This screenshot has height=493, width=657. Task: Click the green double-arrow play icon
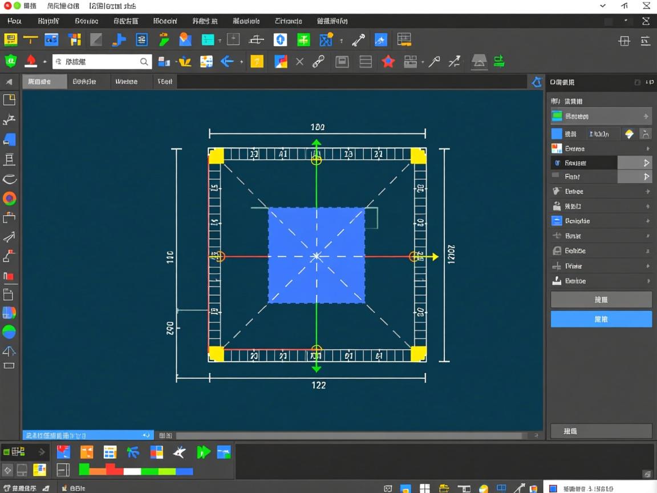point(203,452)
